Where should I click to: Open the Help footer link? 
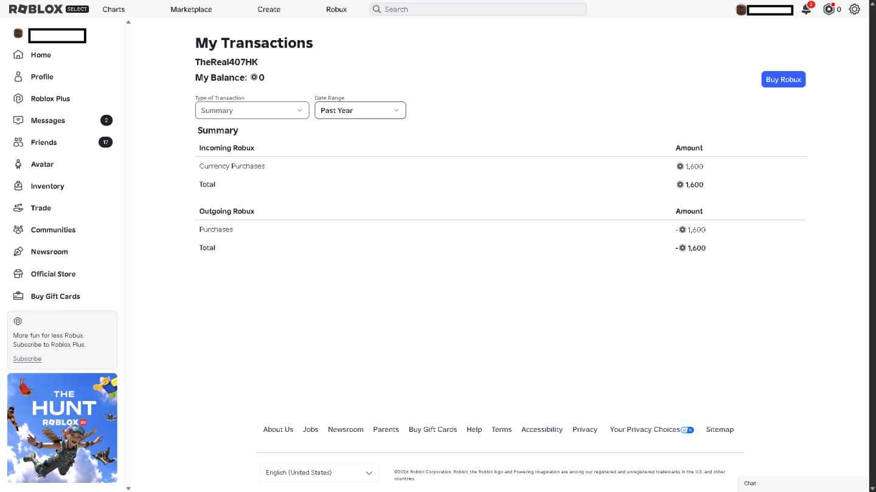click(x=474, y=429)
